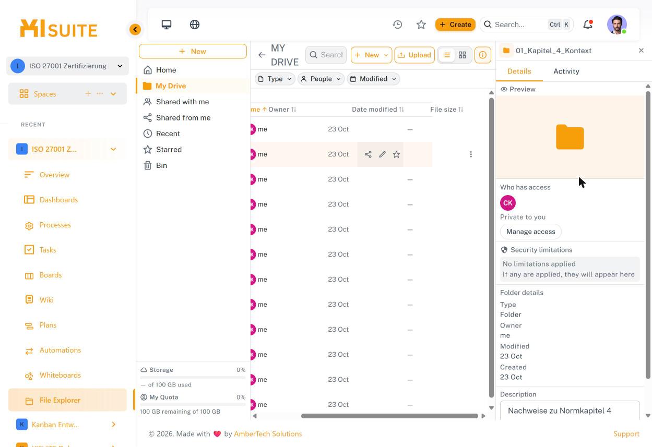Switch to list view

(447, 55)
